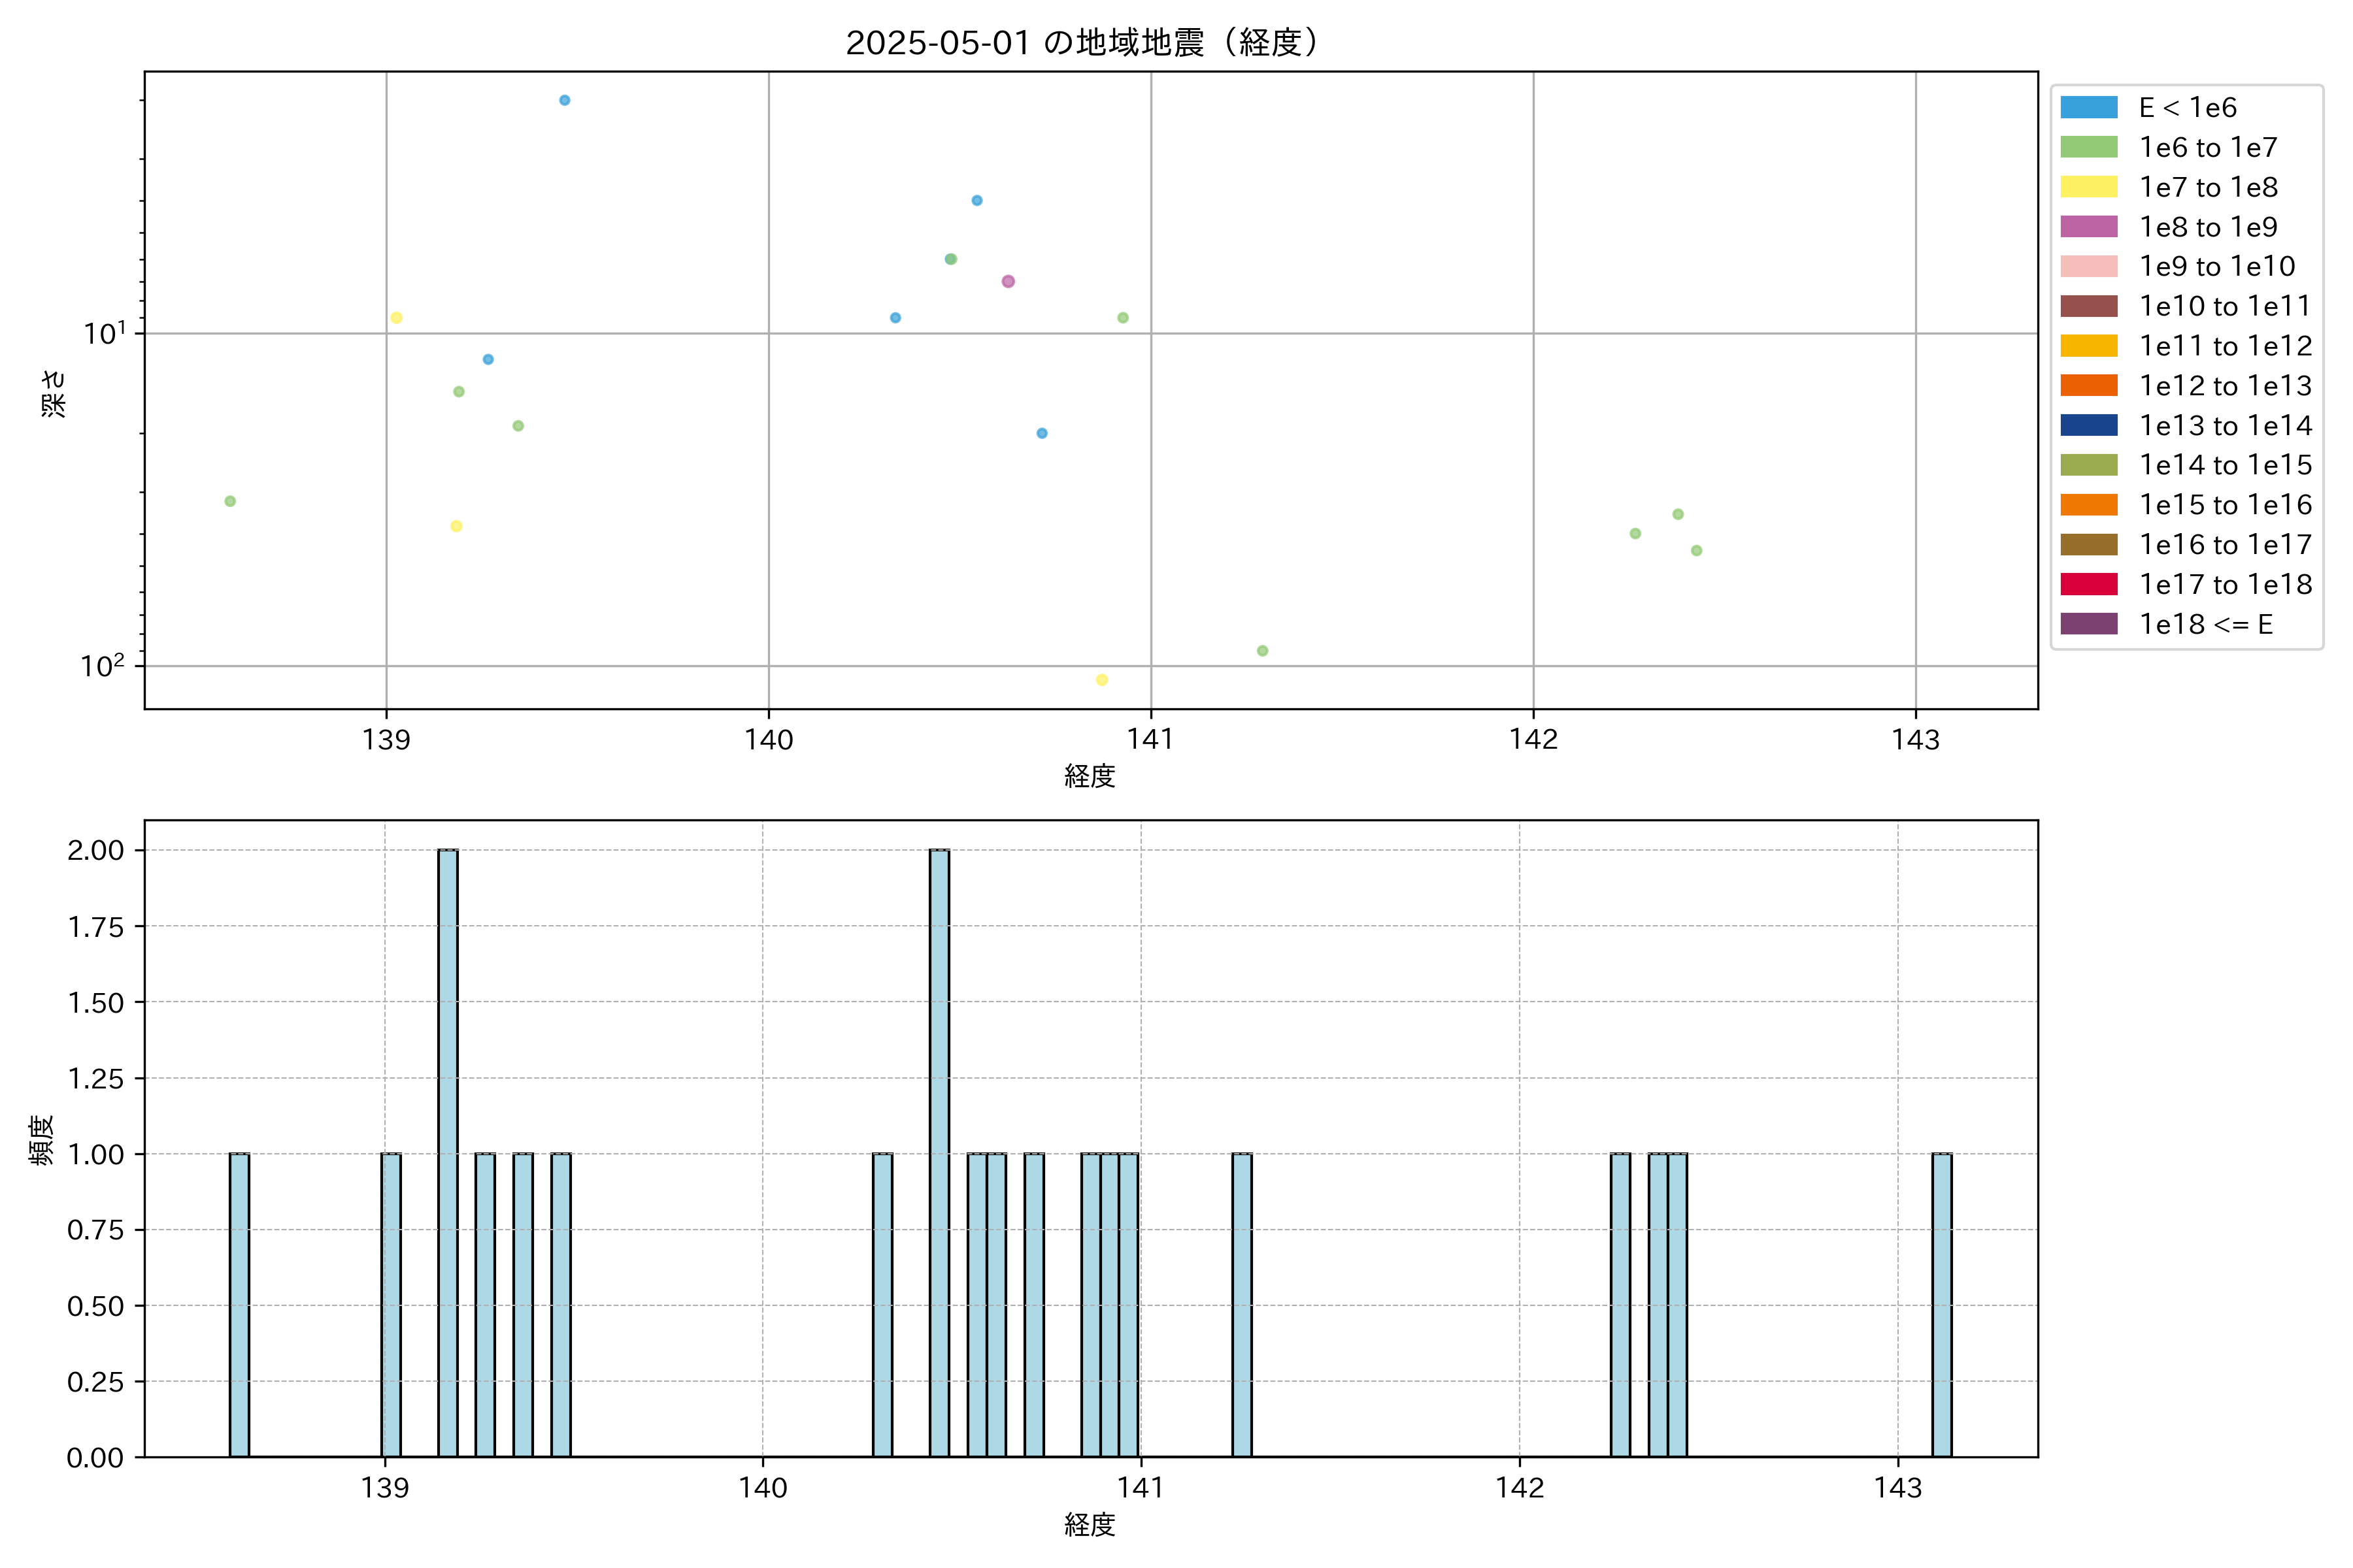The width and height of the screenshot is (2353, 1568).
Task: Click the '深さ' y-axis label
Action: (x=53, y=393)
